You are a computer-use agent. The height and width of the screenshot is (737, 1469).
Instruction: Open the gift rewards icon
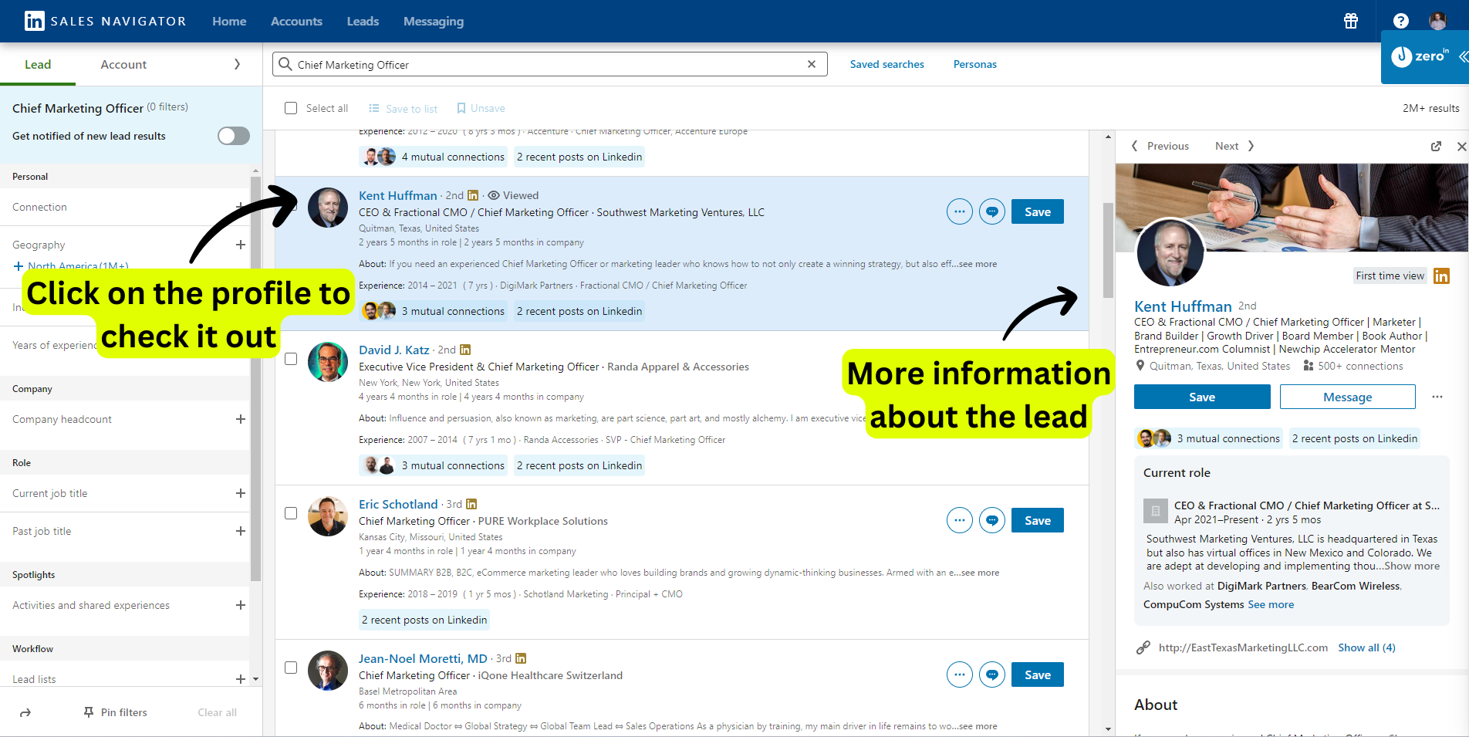click(x=1351, y=21)
